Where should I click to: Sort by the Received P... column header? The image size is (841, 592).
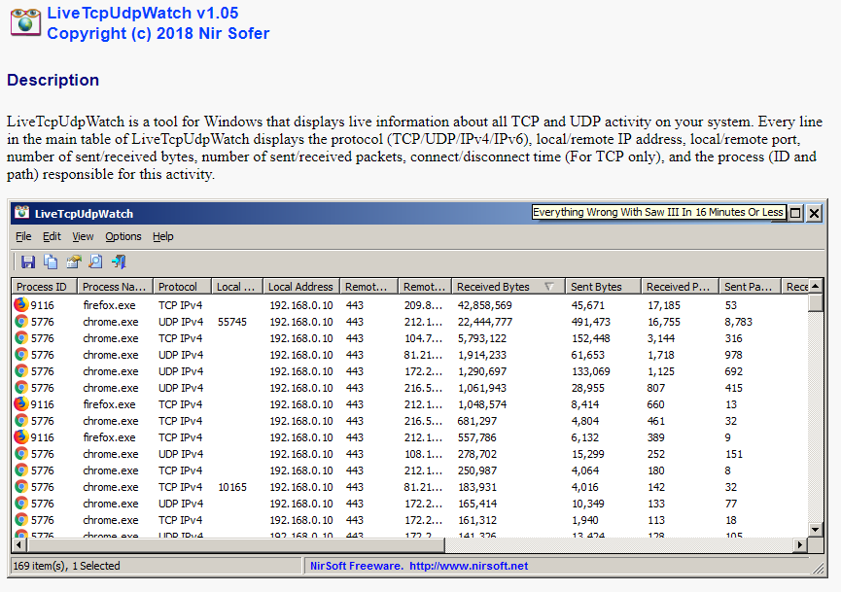680,287
